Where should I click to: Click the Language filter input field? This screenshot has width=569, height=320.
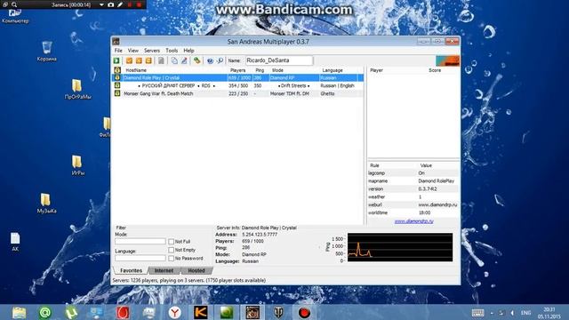tap(140, 258)
